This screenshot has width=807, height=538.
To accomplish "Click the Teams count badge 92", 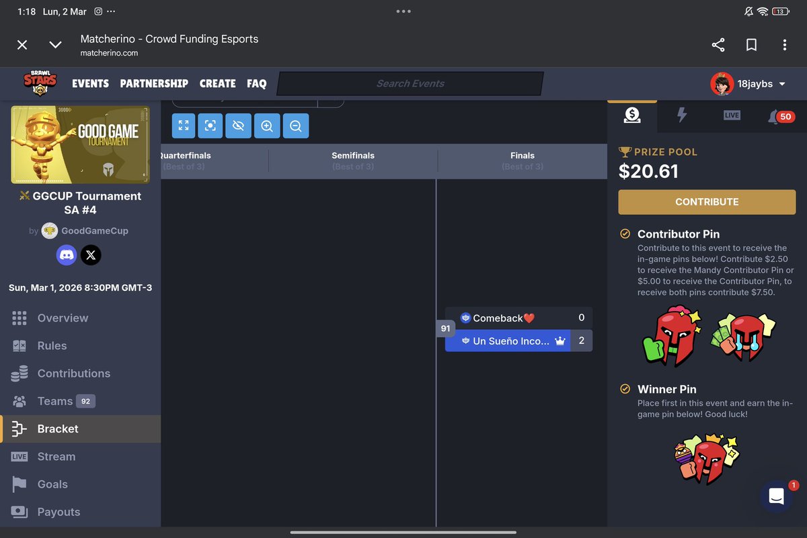I will (85, 401).
